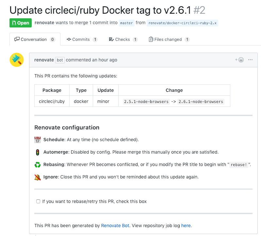The height and width of the screenshot is (236, 261).
Task: Click the renovate author name in comment header
Action: tap(44, 60)
